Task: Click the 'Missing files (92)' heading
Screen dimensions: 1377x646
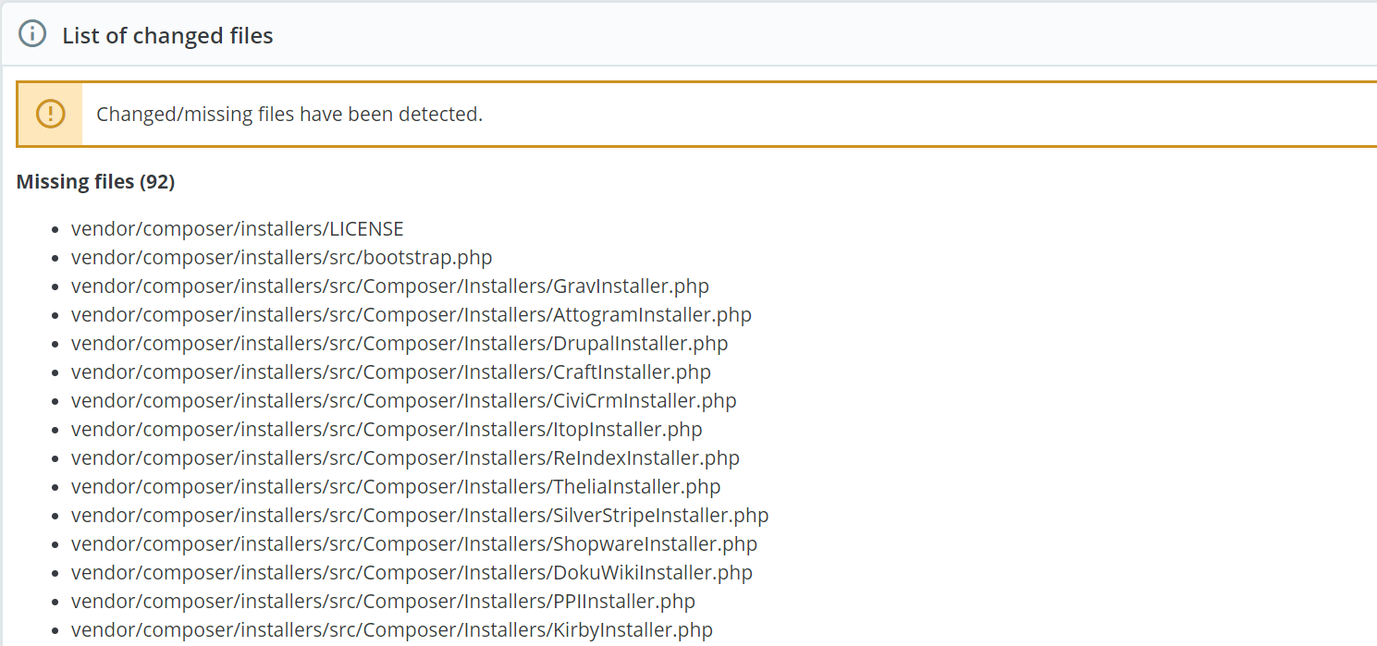Action: 95,181
